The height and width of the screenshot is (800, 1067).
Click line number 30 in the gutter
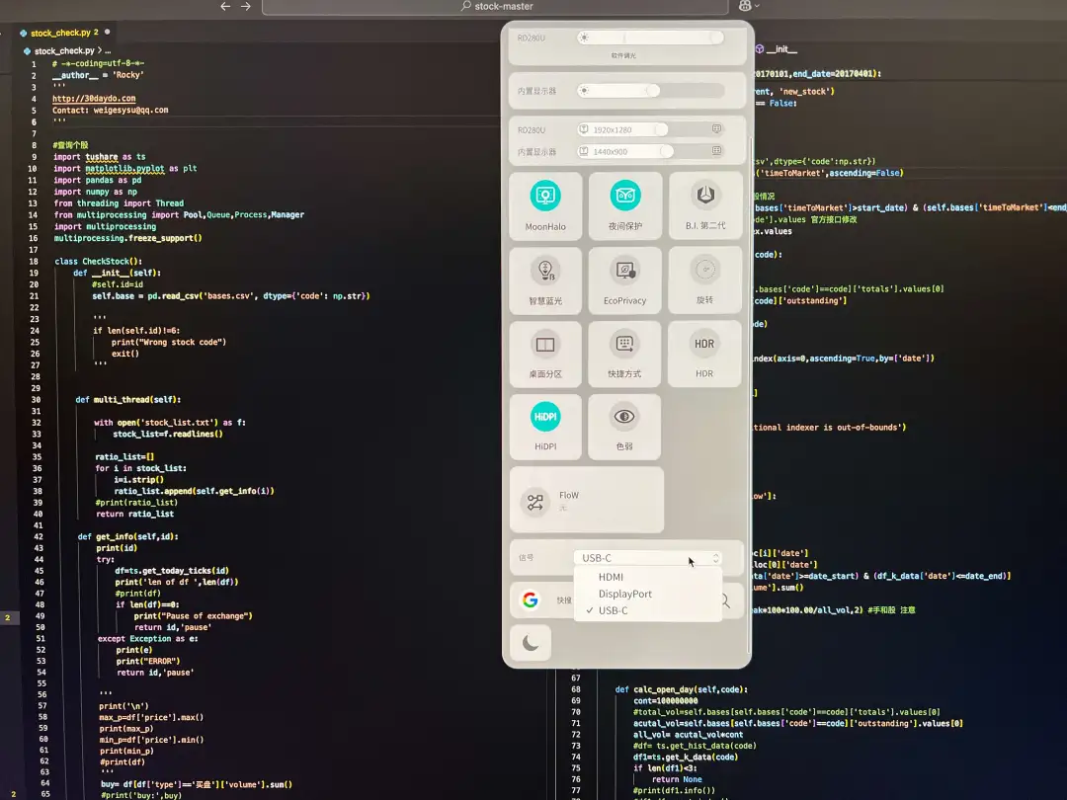[36, 400]
